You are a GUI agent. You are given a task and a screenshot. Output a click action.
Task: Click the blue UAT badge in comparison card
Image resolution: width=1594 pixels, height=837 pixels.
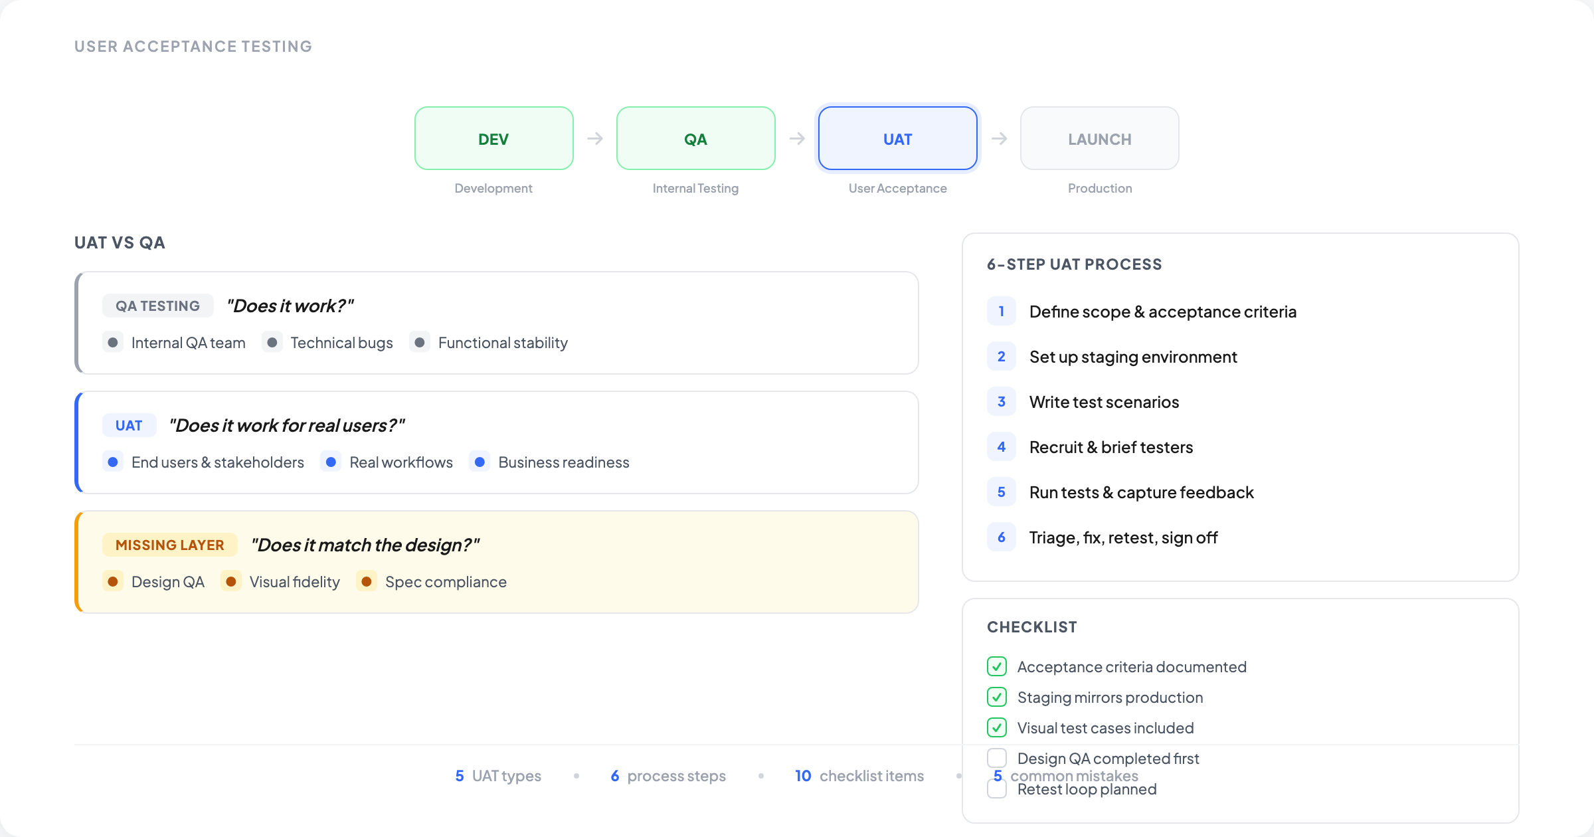(x=129, y=425)
